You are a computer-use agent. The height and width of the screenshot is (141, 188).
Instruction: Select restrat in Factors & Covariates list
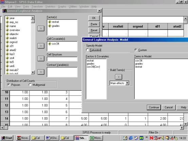click(x=90, y=60)
